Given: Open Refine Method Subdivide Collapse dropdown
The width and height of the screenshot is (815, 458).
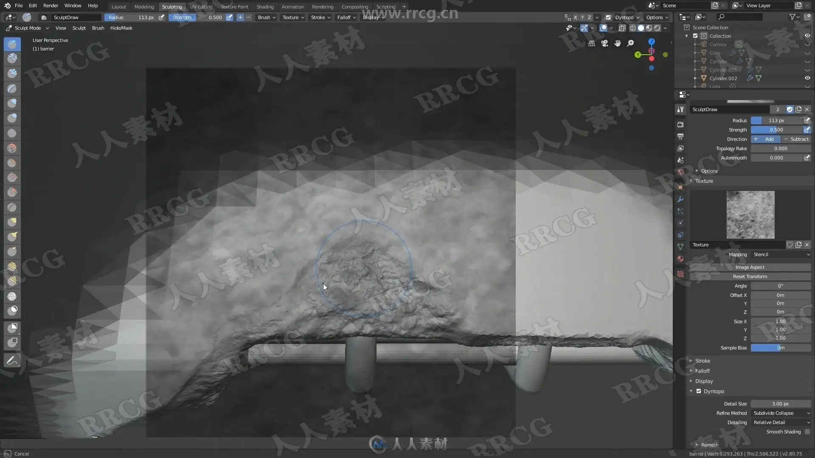Looking at the screenshot, I should [781, 413].
